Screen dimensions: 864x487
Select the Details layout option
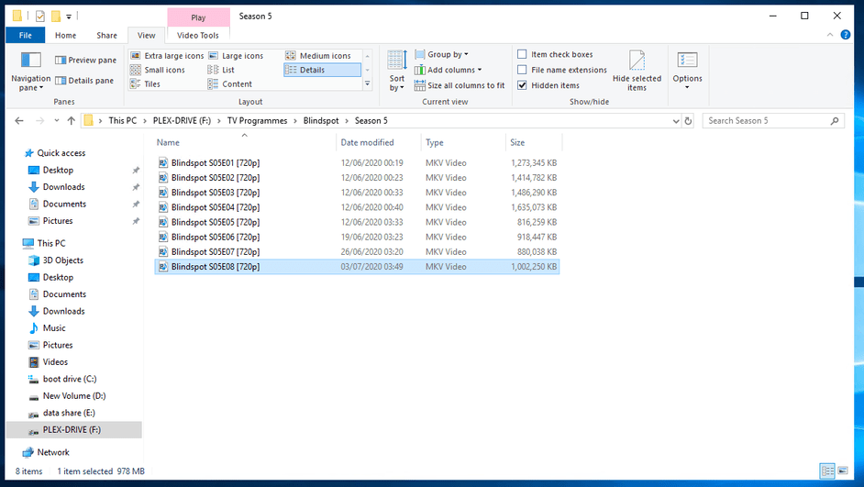click(x=322, y=70)
